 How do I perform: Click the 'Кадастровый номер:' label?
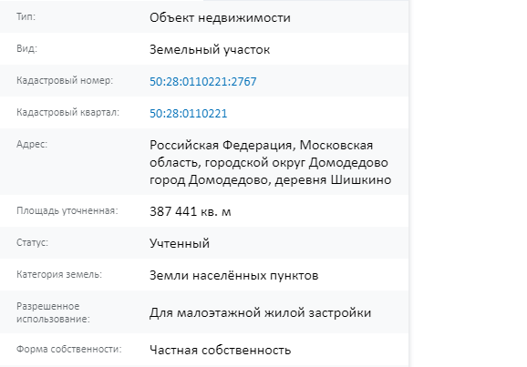coord(65,80)
